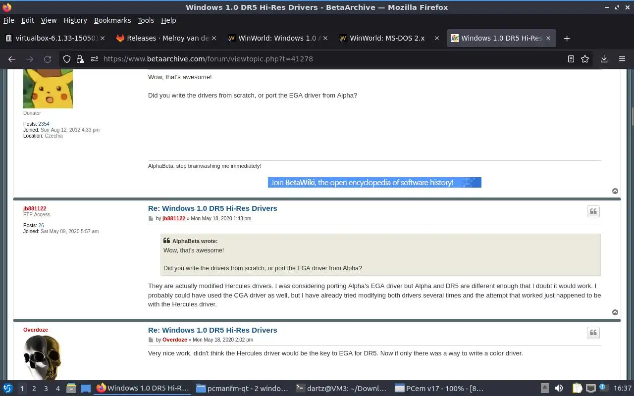This screenshot has height=396, width=634.
Task: Close the virtualbox-6.1.33 tab
Action: pyautogui.click(x=103, y=38)
